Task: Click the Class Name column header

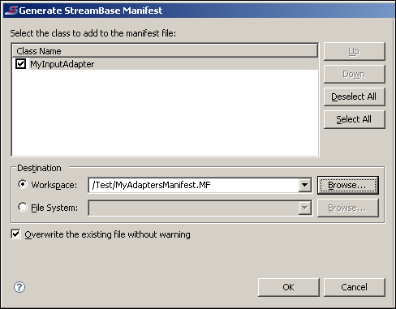Action: click(165, 51)
